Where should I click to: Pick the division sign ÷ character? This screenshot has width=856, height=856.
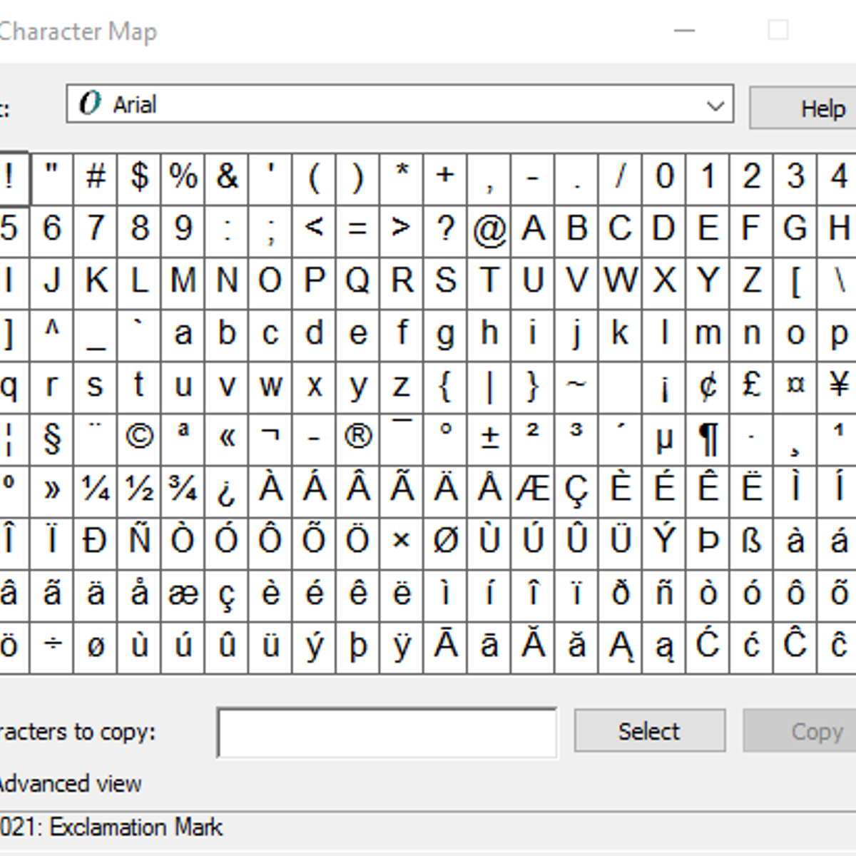(52, 646)
